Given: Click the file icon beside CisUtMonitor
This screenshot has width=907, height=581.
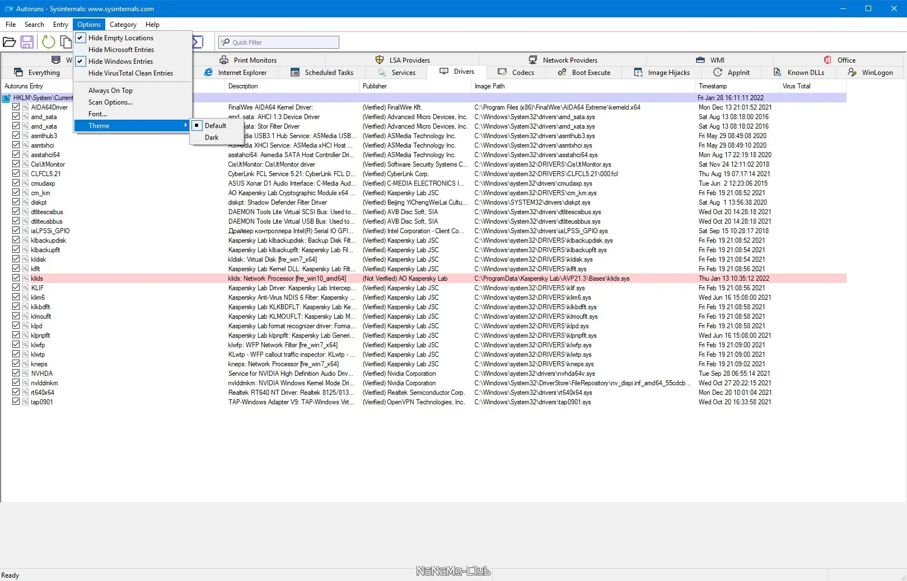Looking at the screenshot, I should point(26,164).
